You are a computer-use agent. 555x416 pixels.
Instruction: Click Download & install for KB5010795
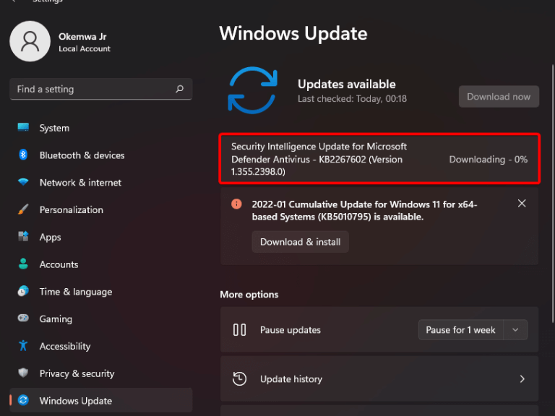300,242
